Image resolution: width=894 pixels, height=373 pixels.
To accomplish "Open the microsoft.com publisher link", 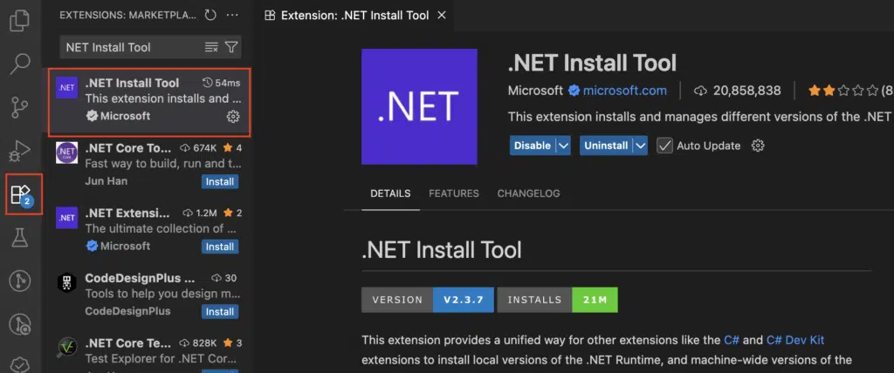I will pos(624,91).
